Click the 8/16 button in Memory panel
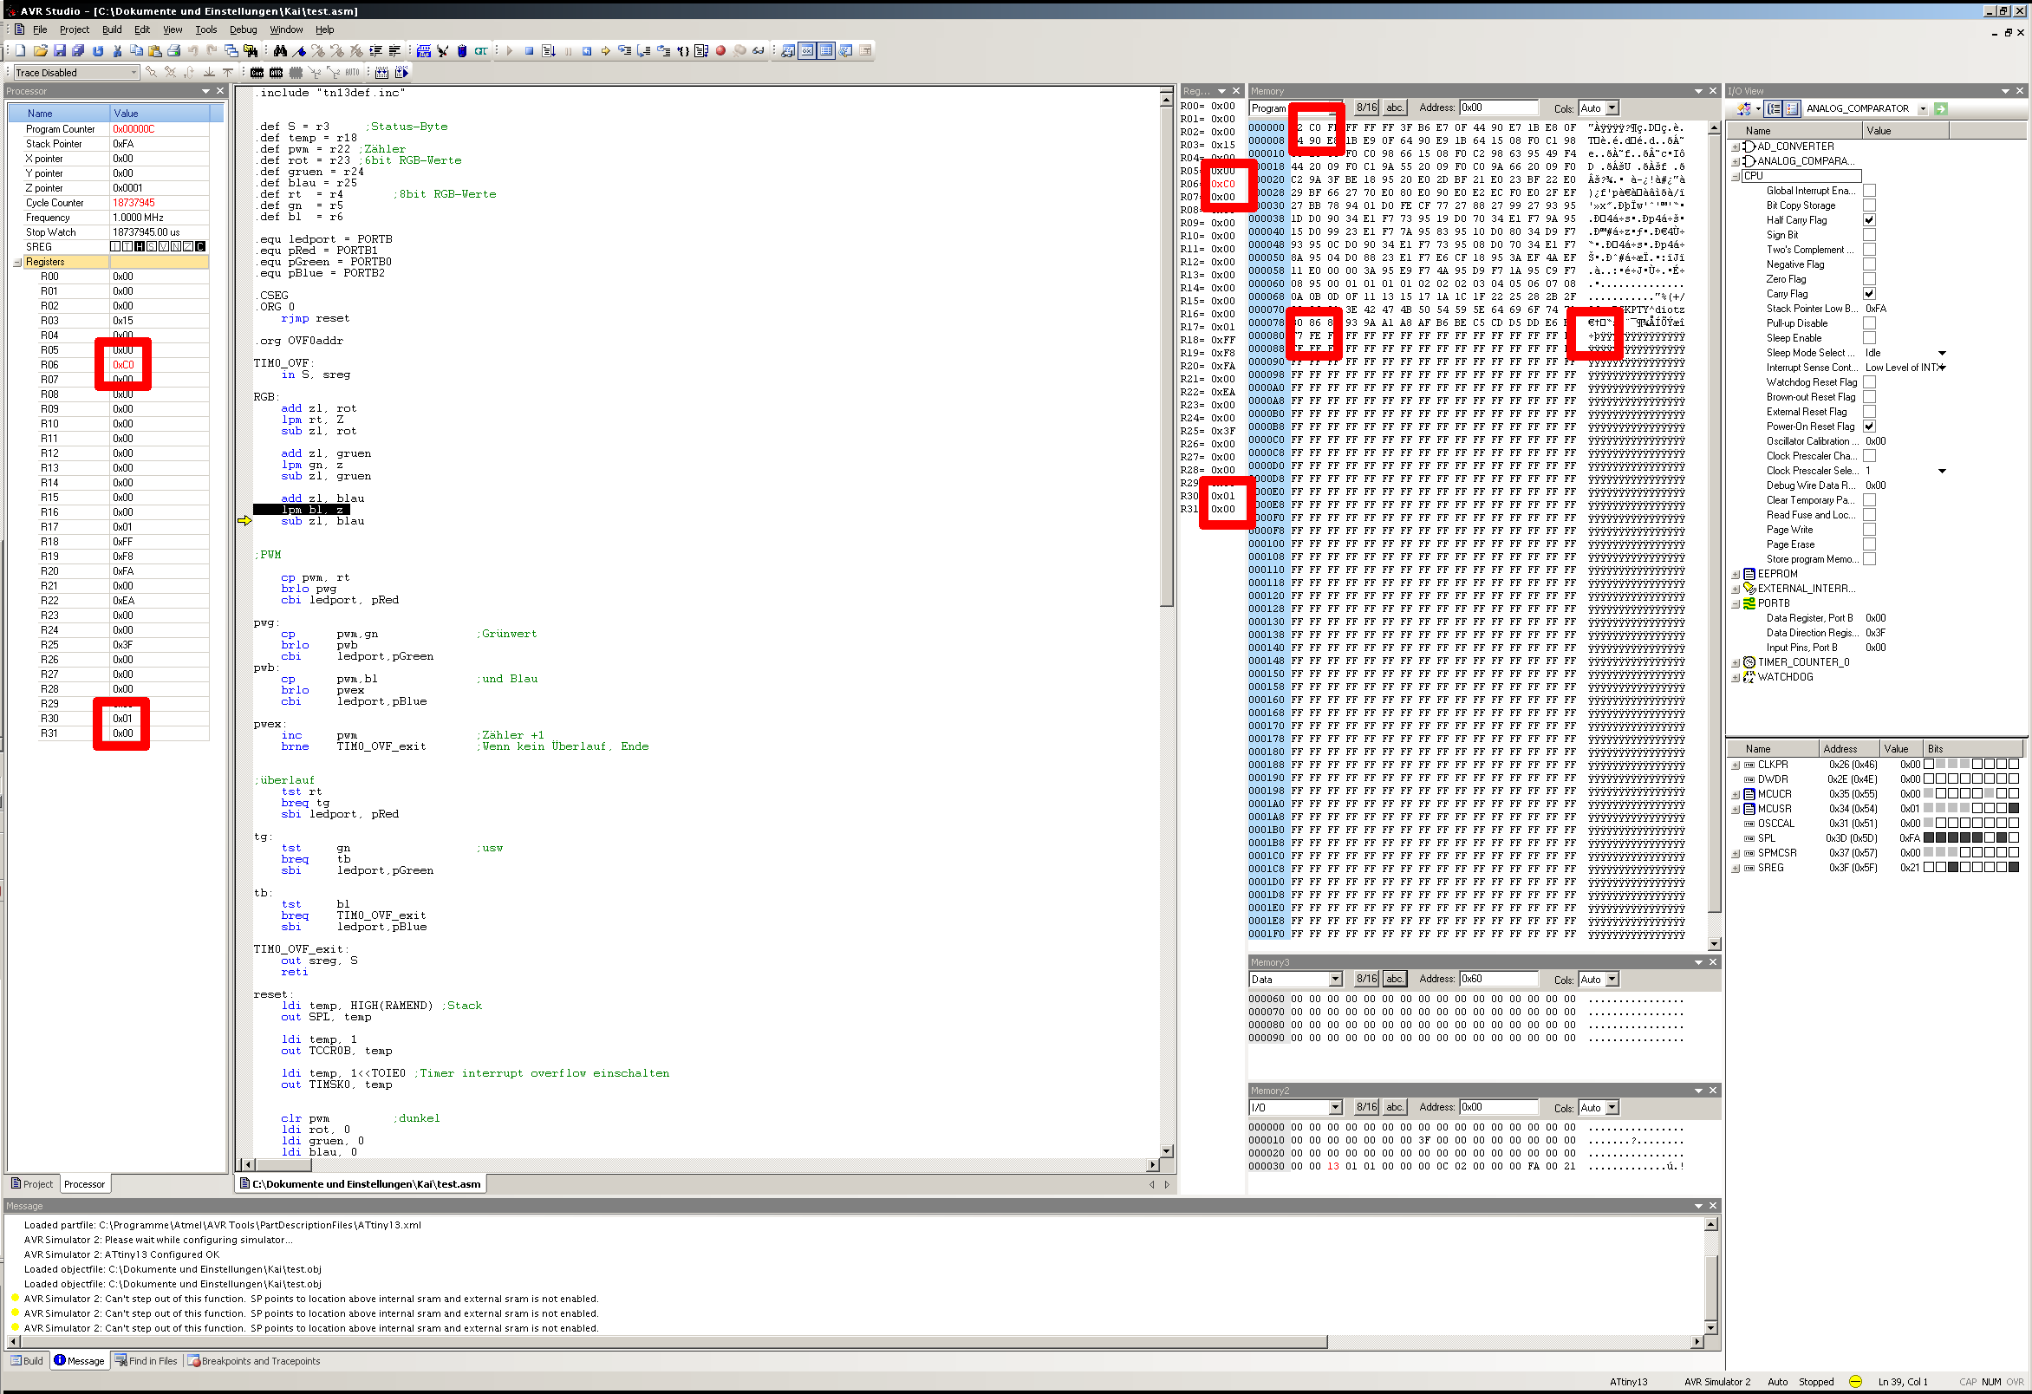The width and height of the screenshot is (2032, 1394). click(x=1366, y=107)
